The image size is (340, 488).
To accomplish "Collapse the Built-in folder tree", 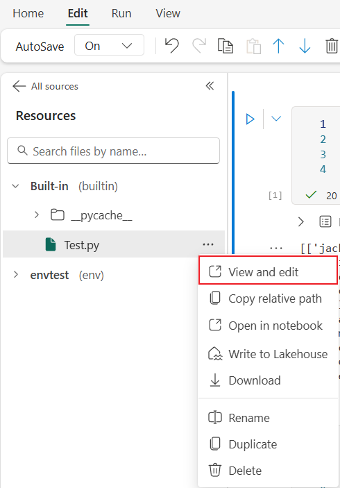I will [15, 186].
